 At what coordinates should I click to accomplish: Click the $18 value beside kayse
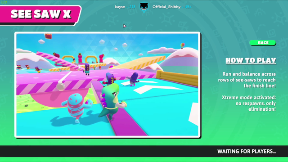tap(132, 7)
